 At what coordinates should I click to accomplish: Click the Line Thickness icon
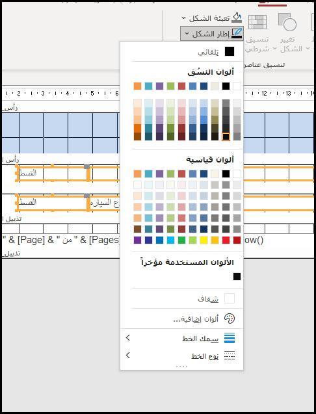(x=230, y=338)
